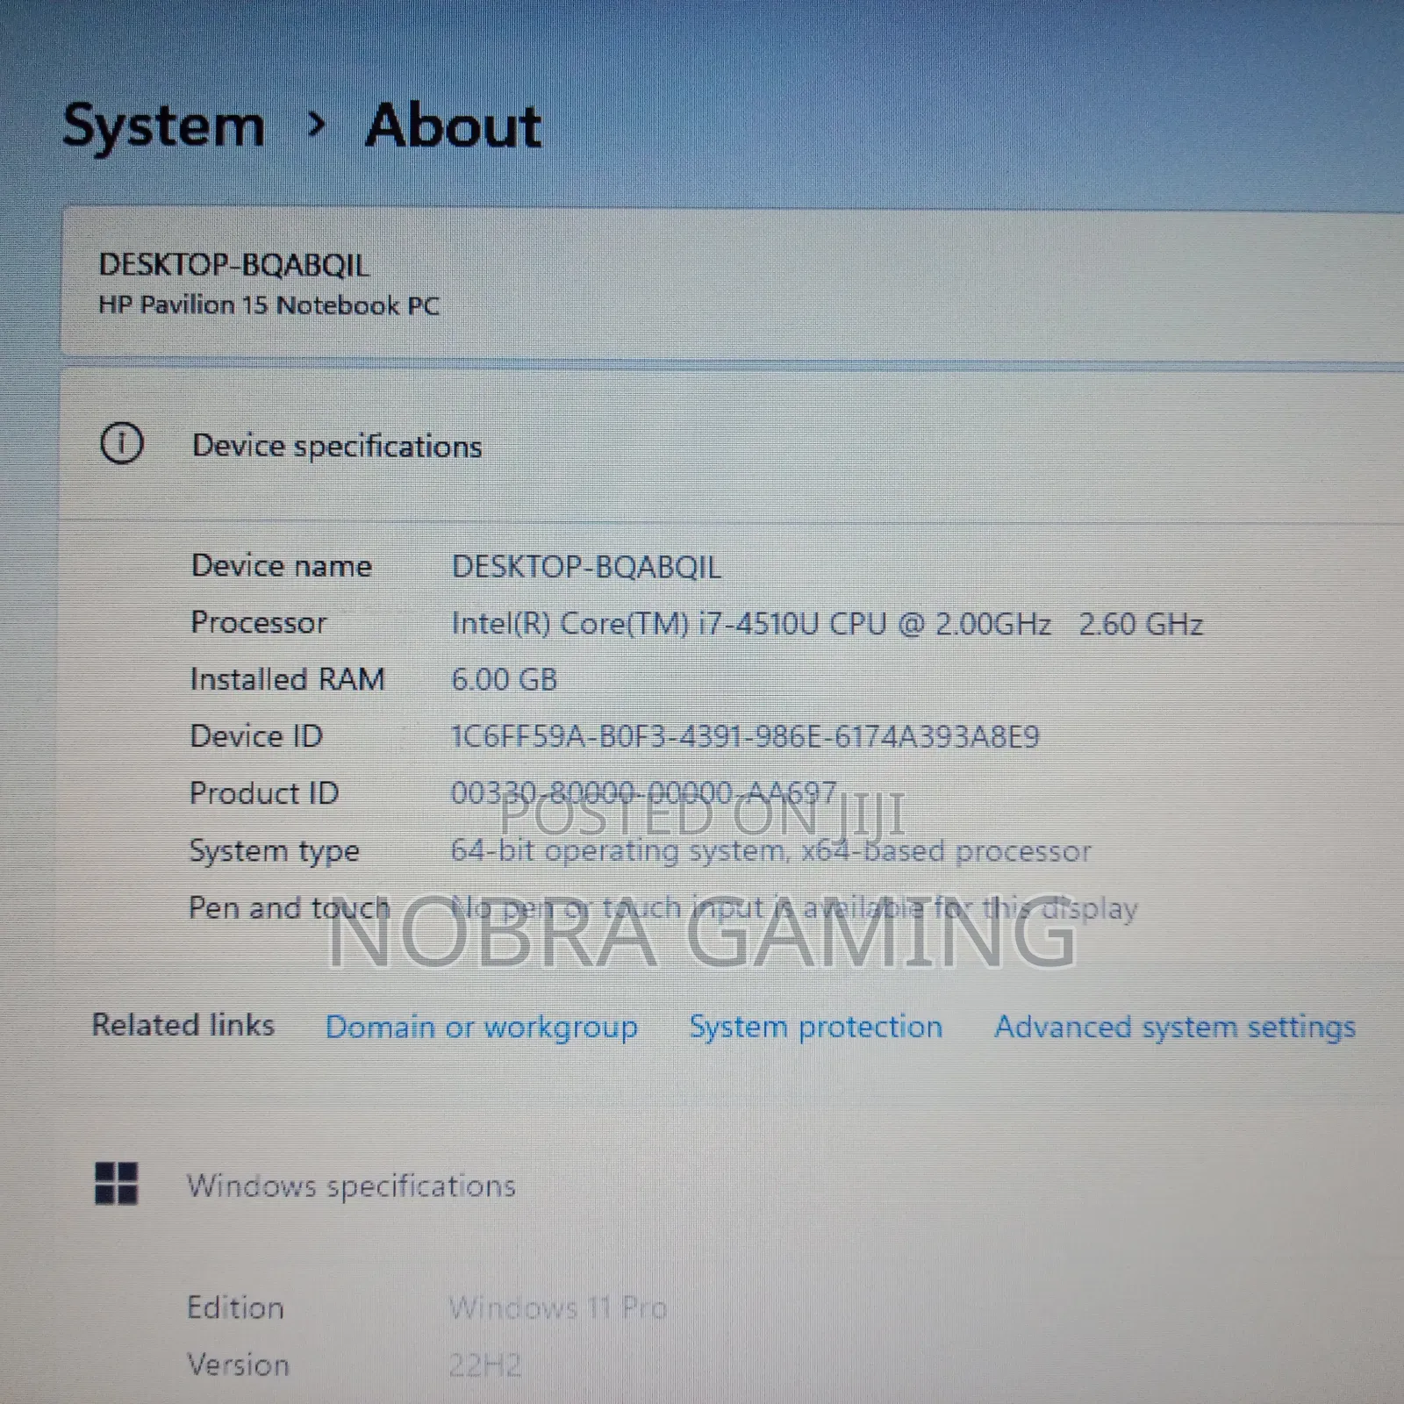Select HP Pavilion 15 Notebook PC text
This screenshot has height=1404, width=1404.
(x=269, y=305)
